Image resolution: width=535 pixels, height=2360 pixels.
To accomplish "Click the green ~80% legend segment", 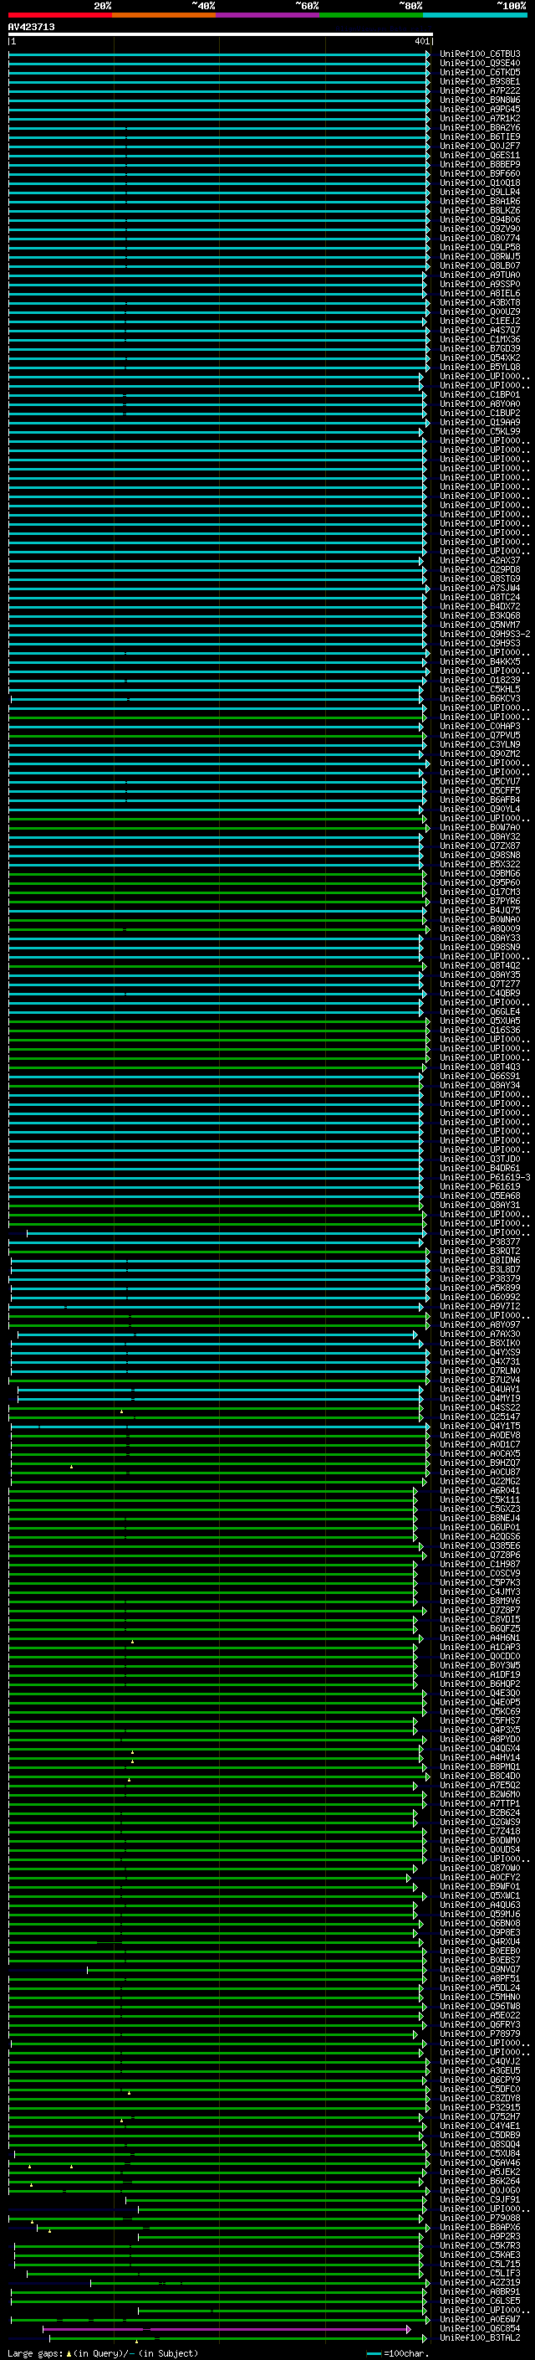I will coord(371,15).
